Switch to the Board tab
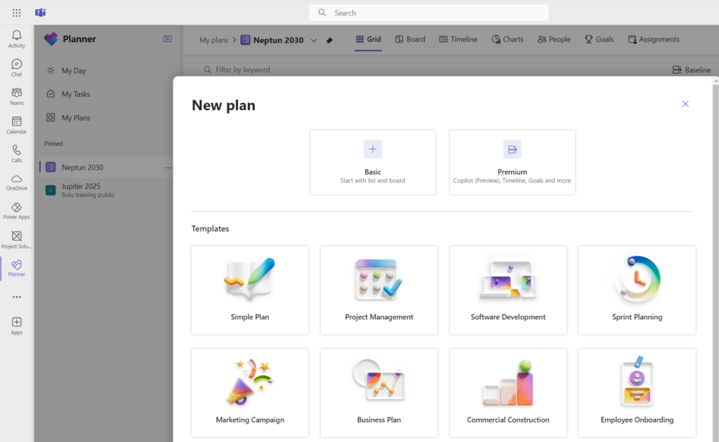This screenshot has height=442, width=719. (x=410, y=39)
